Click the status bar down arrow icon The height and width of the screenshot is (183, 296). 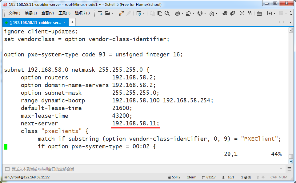click(x=263, y=177)
